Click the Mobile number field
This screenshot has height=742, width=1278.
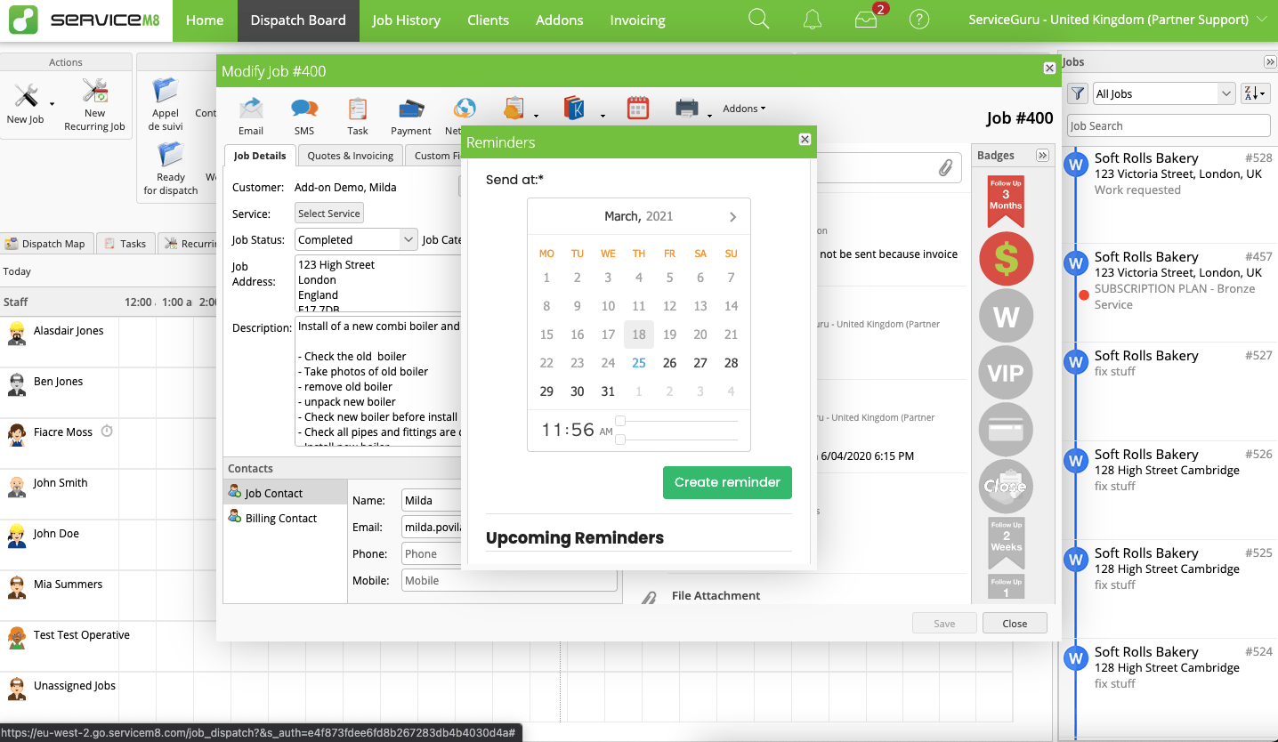tap(509, 580)
